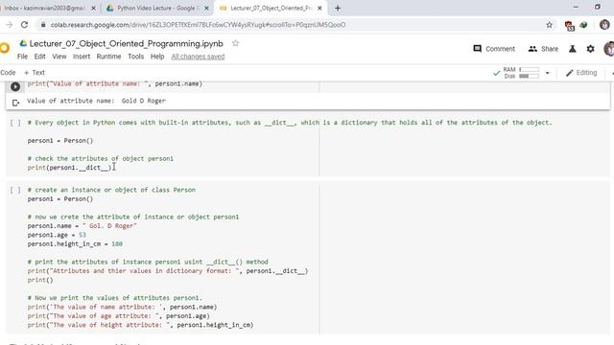Open a new browser tab
Screen dimensions: 614x345
tap(338, 9)
